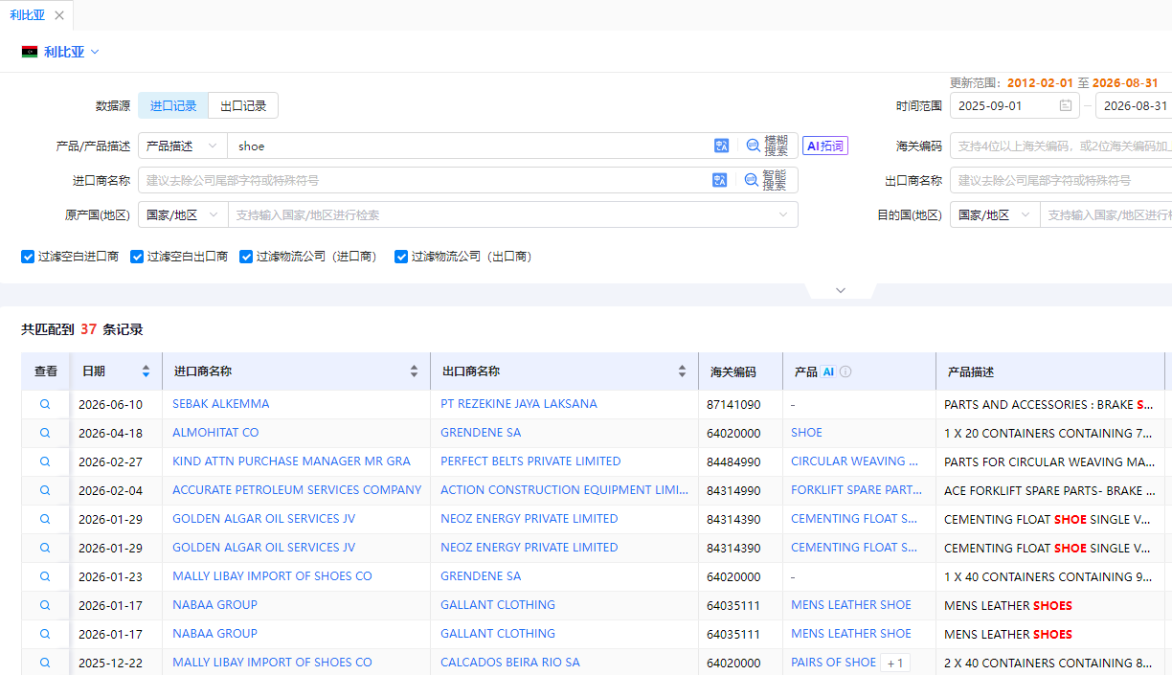Image resolution: width=1172 pixels, height=675 pixels.
Task: Open calendar icon in start date field
Action: [x=1066, y=106]
